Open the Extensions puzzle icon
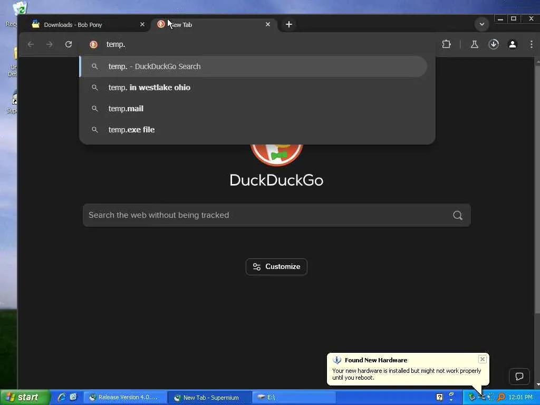 click(x=446, y=44)
